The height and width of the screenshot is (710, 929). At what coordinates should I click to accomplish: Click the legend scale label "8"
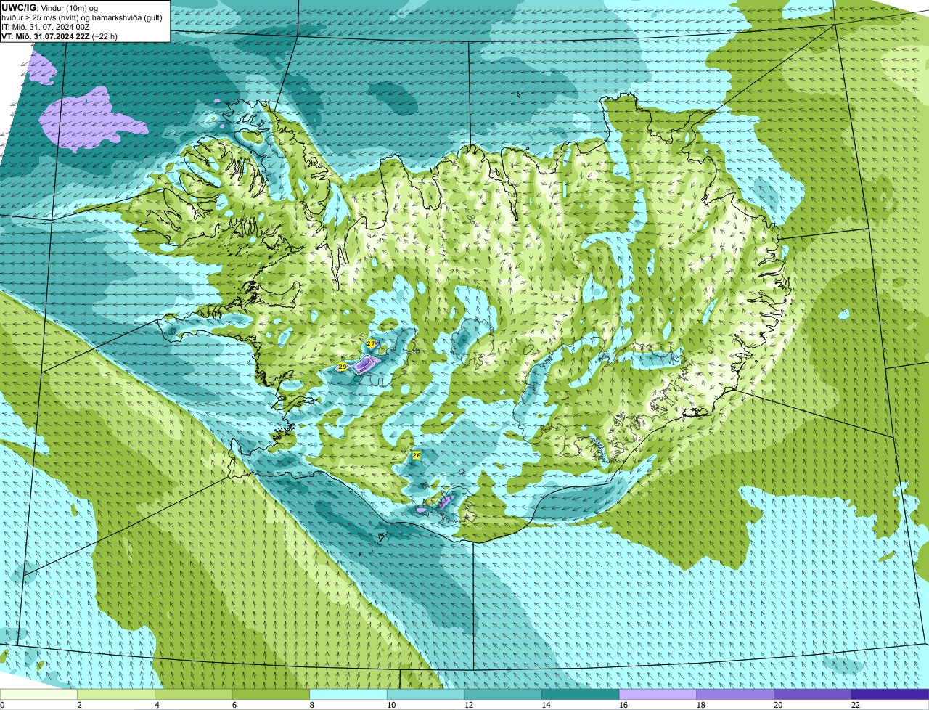point(311,705)
